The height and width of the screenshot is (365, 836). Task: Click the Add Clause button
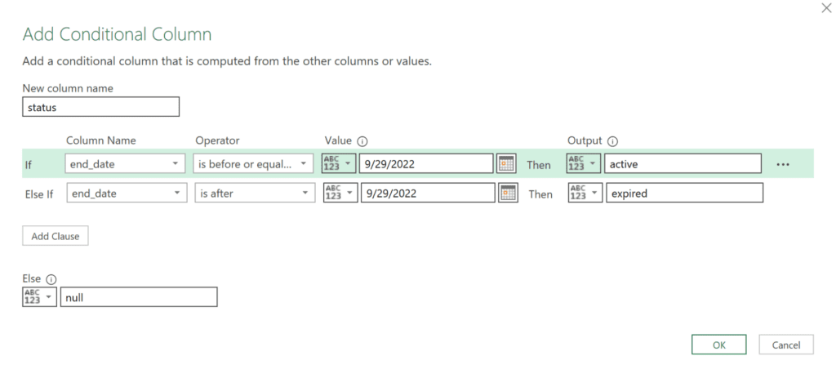[55, 236]
